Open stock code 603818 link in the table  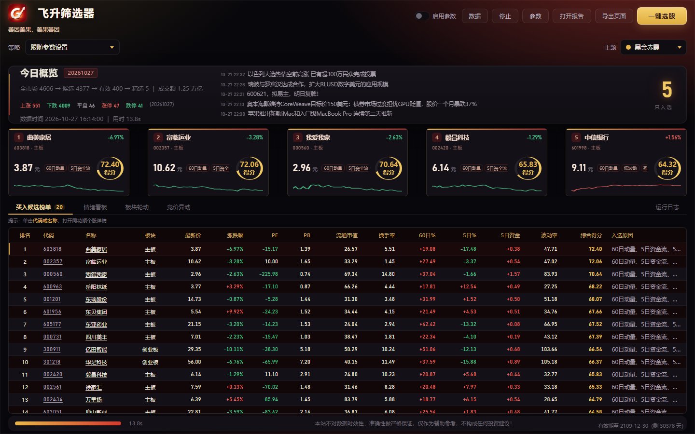[x=52, y=249]
